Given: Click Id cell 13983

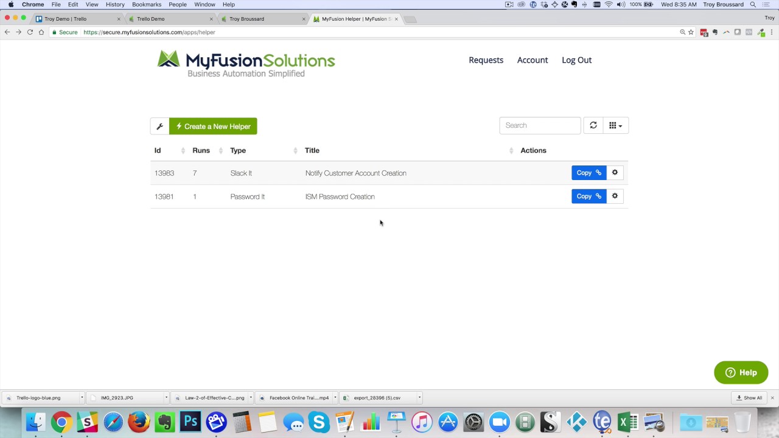Looking at the screenshot, I should [x=164, y=173].
